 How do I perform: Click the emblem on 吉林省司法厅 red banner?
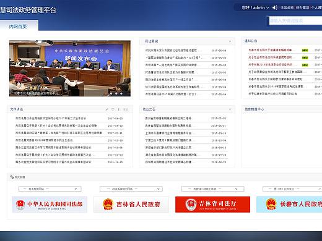click(191, 205)
